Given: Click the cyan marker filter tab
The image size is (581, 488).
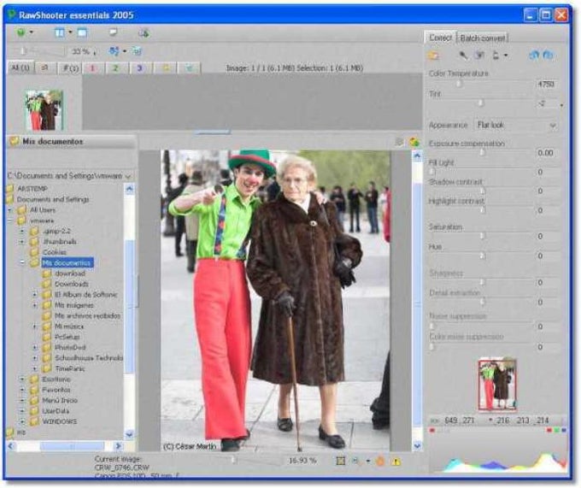Looking at the screenshot, I should 190,68.
